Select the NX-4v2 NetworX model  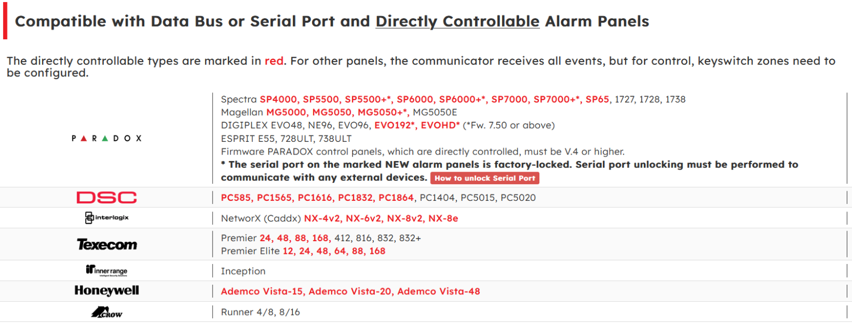(x=322, y=218)
